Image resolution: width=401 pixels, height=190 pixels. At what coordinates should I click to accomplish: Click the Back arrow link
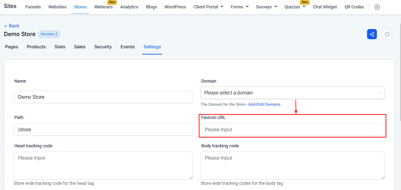point(12,26)
